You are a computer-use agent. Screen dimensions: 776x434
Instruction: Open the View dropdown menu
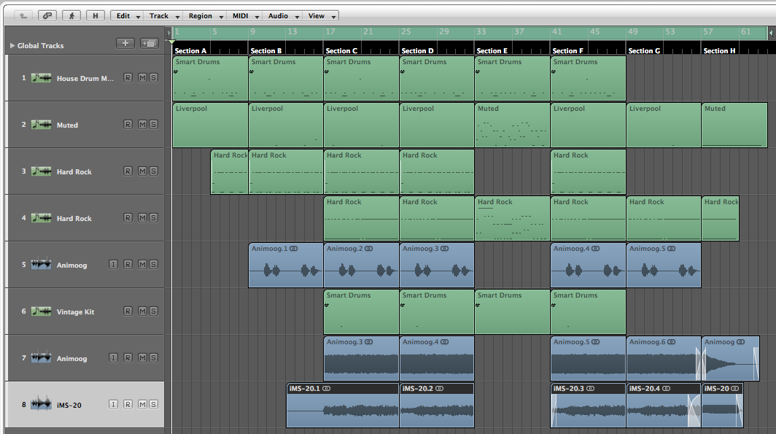pos(321,16)
